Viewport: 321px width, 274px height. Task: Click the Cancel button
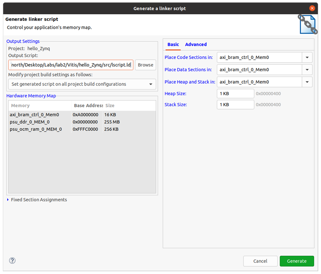click(x=260, y=261)
